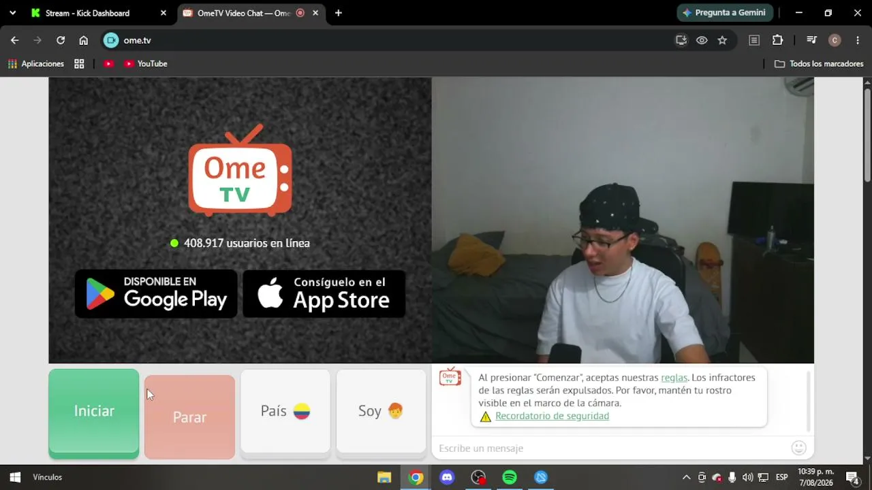Click the blue app icon right of Spotify

[541, 477]
